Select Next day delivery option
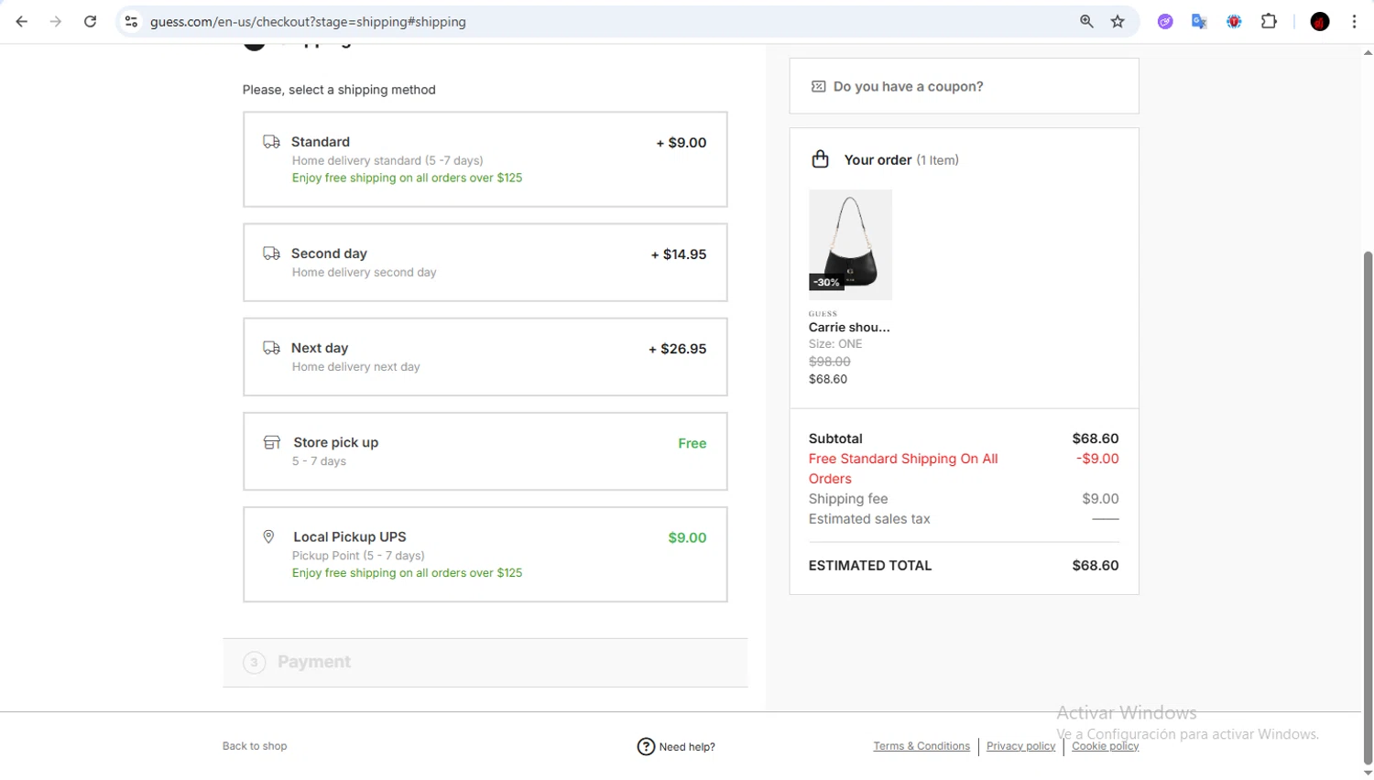The image size is (1374, 780). tap(485, 357)
